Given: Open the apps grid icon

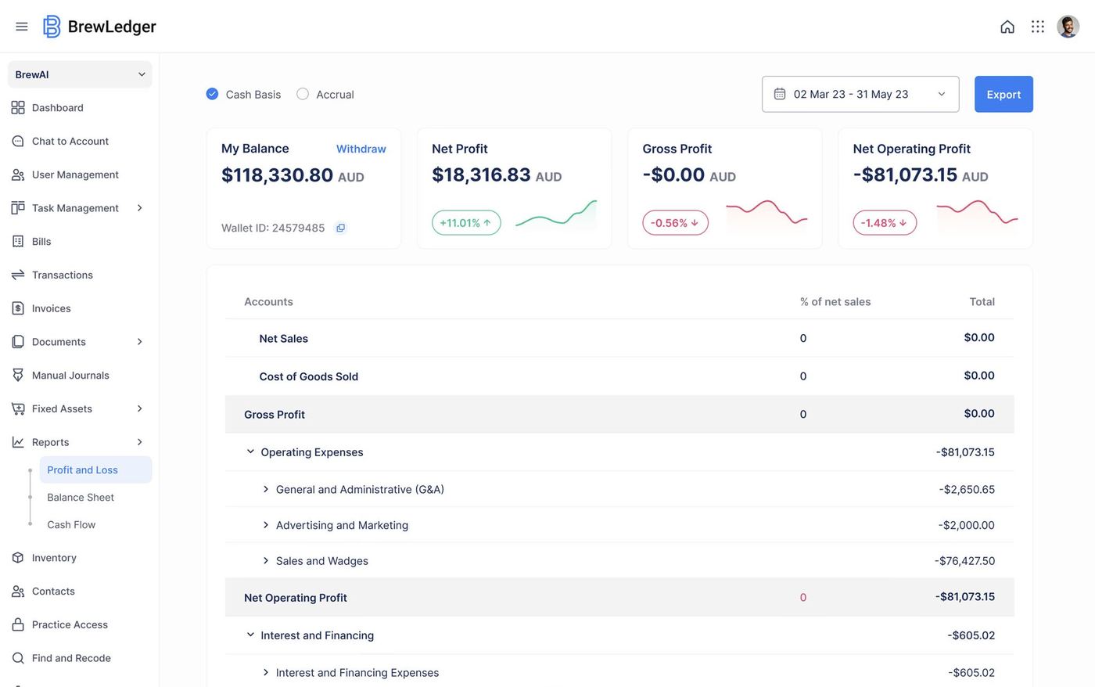Looking at the screenshot, I should (x=1038, y=27).
